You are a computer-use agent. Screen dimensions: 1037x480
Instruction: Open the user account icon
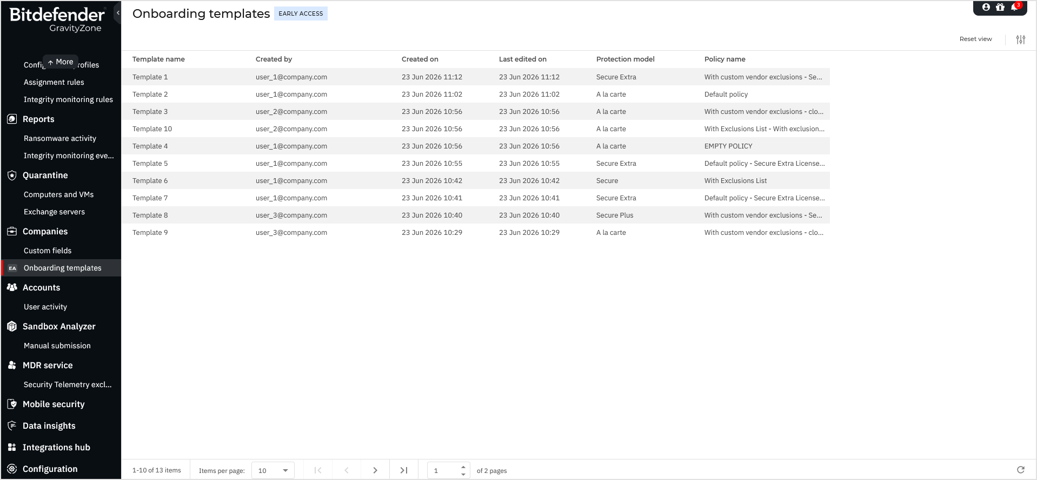(986, 7)
